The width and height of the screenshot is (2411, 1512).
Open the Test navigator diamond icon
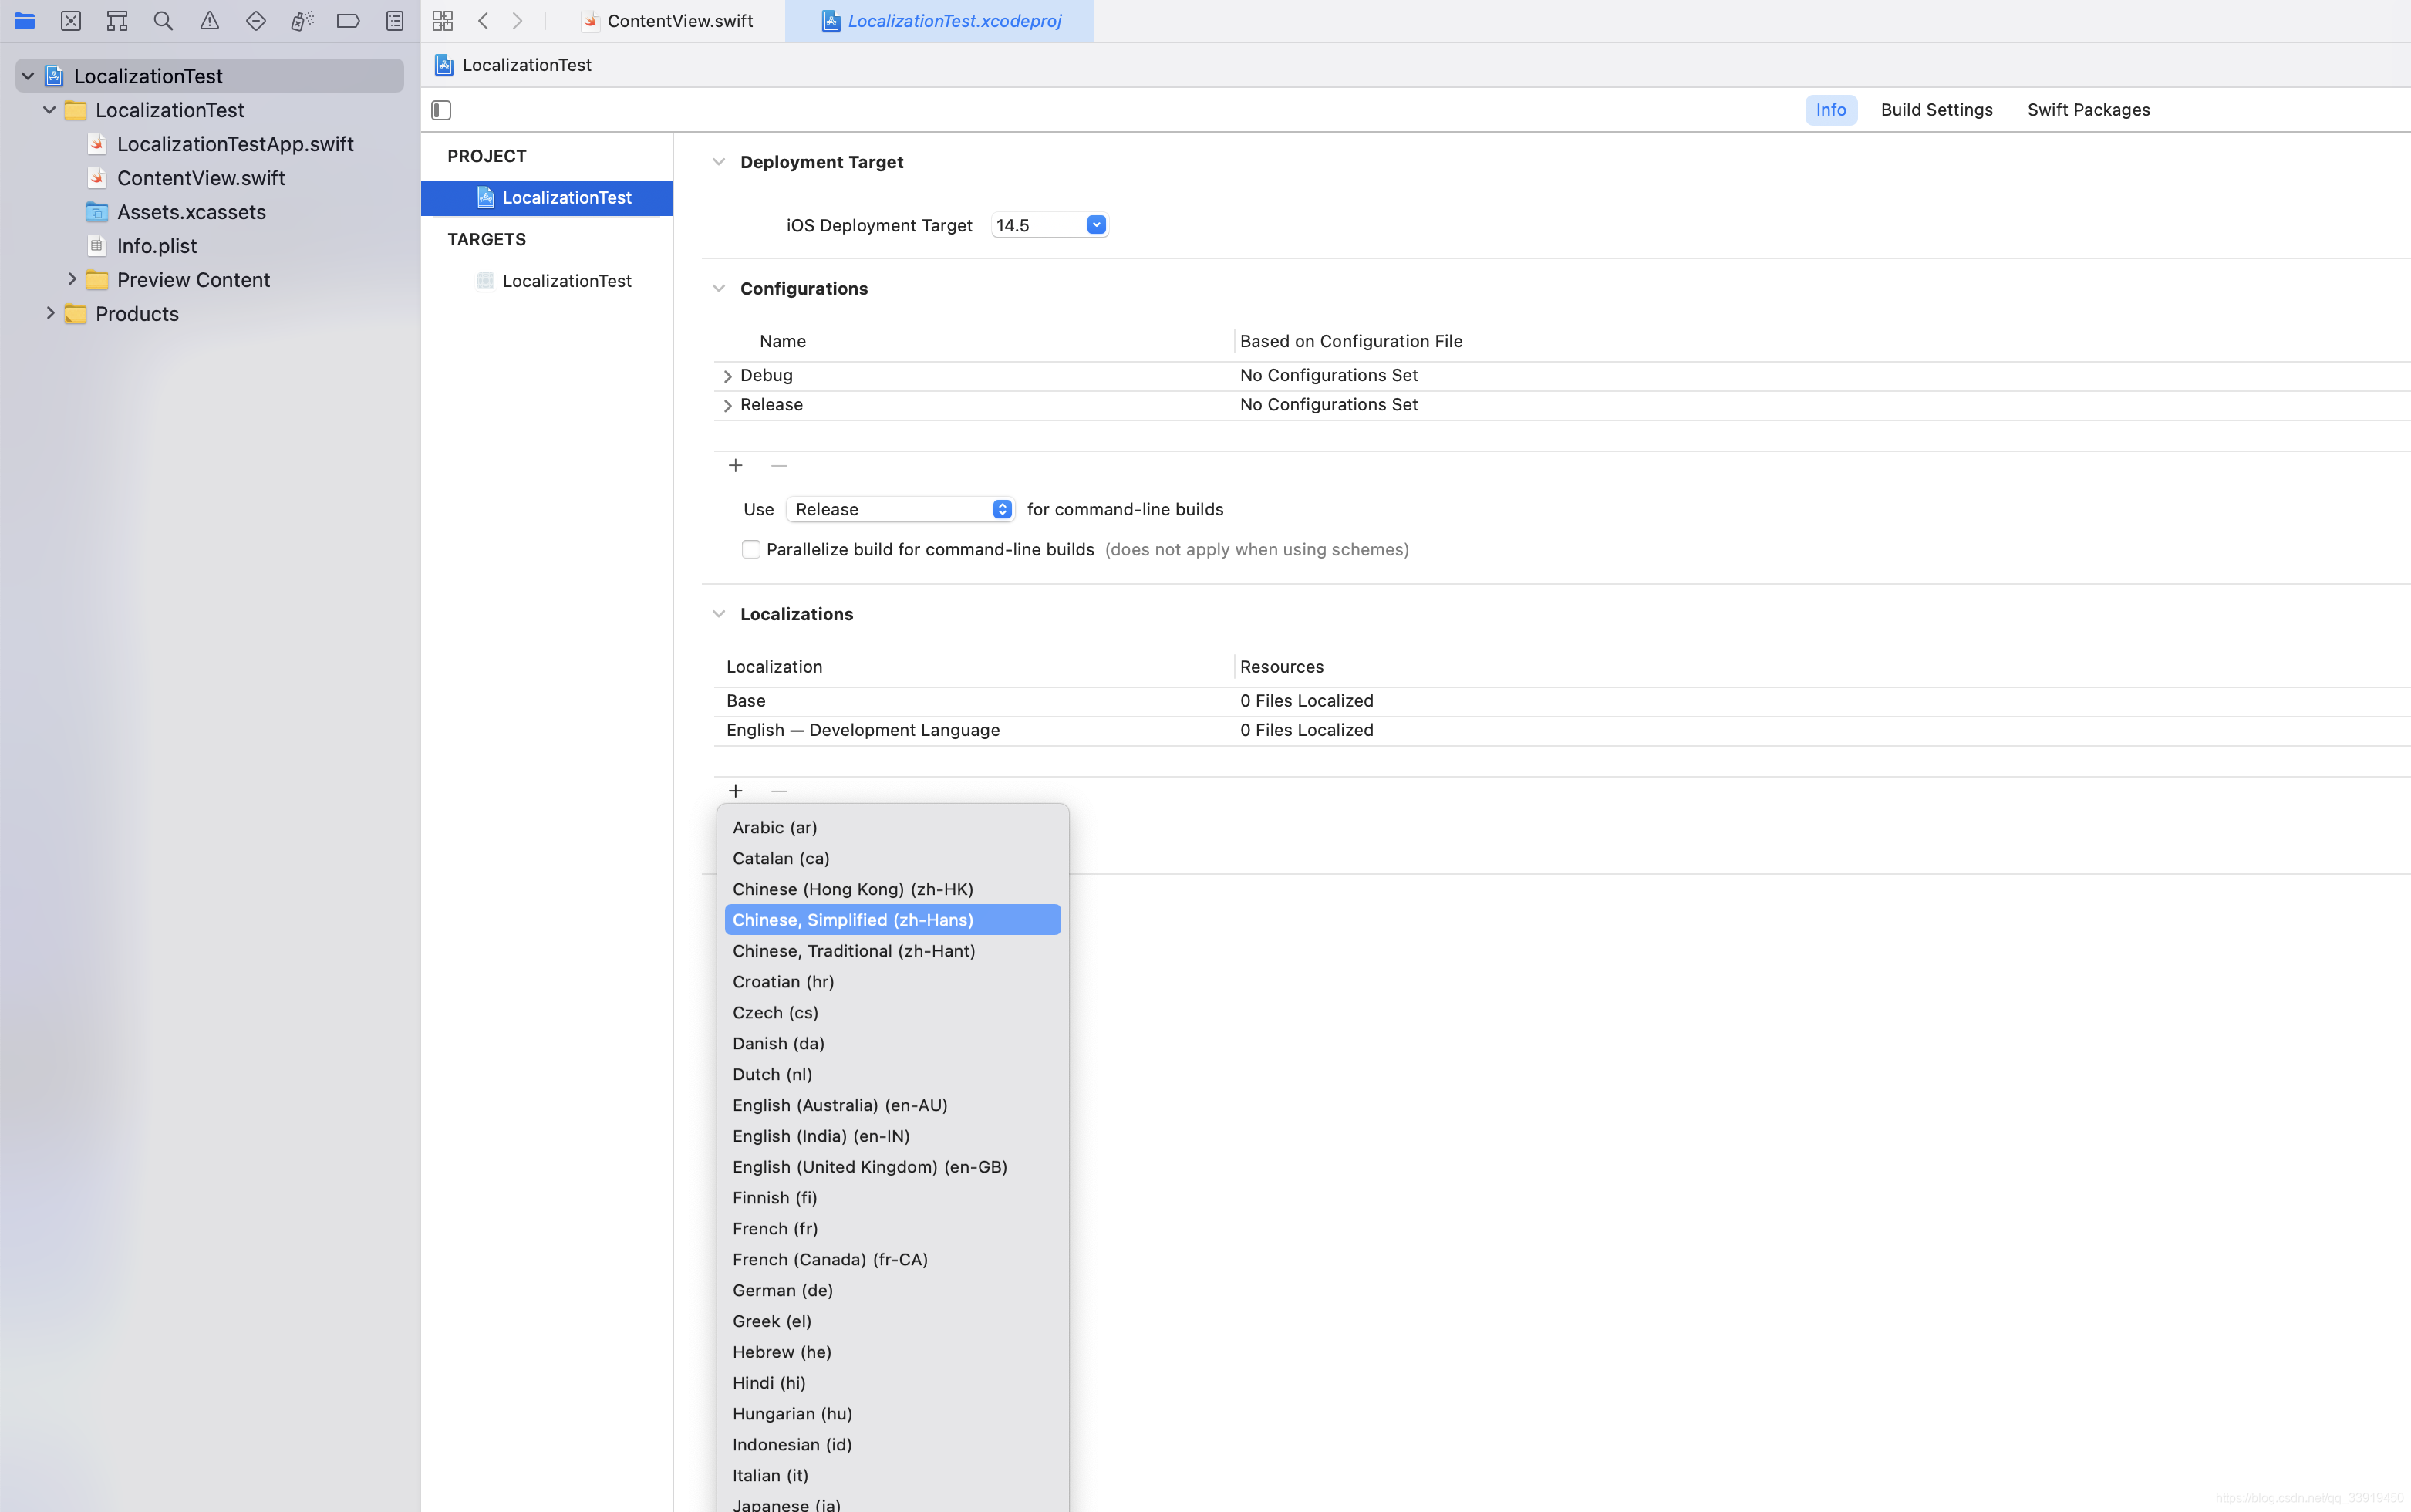[256, 21]
